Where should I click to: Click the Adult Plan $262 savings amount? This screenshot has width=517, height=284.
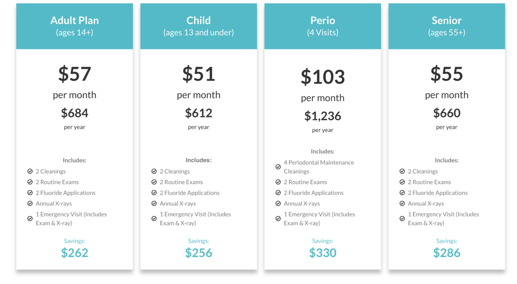pos(74,253)
